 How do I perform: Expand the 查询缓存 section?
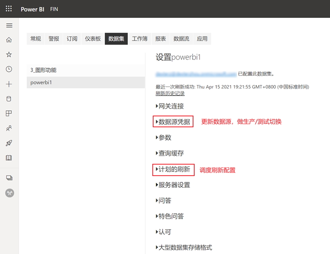coord(170,153)
